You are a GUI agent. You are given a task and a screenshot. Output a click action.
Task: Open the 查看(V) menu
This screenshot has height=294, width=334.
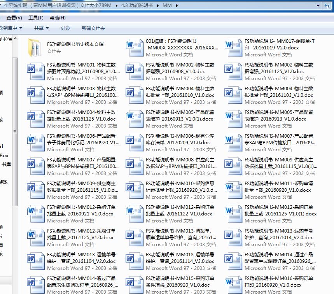[x=14, y=18]
